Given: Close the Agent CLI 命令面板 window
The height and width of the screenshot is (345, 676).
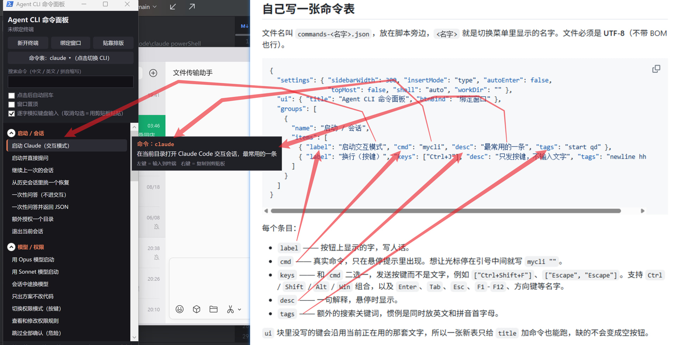Looking at the screenshot, I should pyautogui.click(x=127, y=4).
